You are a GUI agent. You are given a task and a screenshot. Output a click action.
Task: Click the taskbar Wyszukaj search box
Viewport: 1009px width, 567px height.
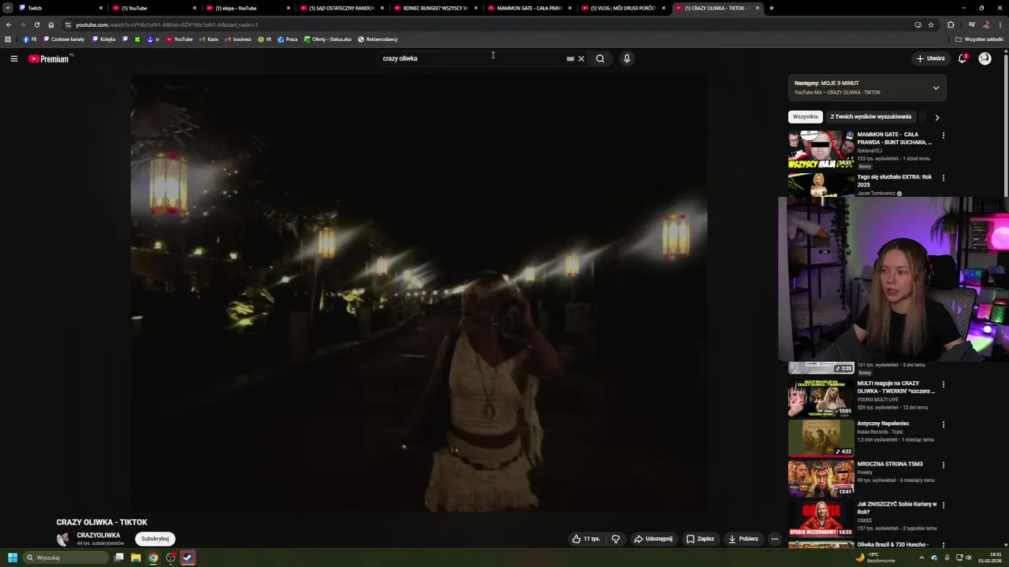click(x=66, y=558)
